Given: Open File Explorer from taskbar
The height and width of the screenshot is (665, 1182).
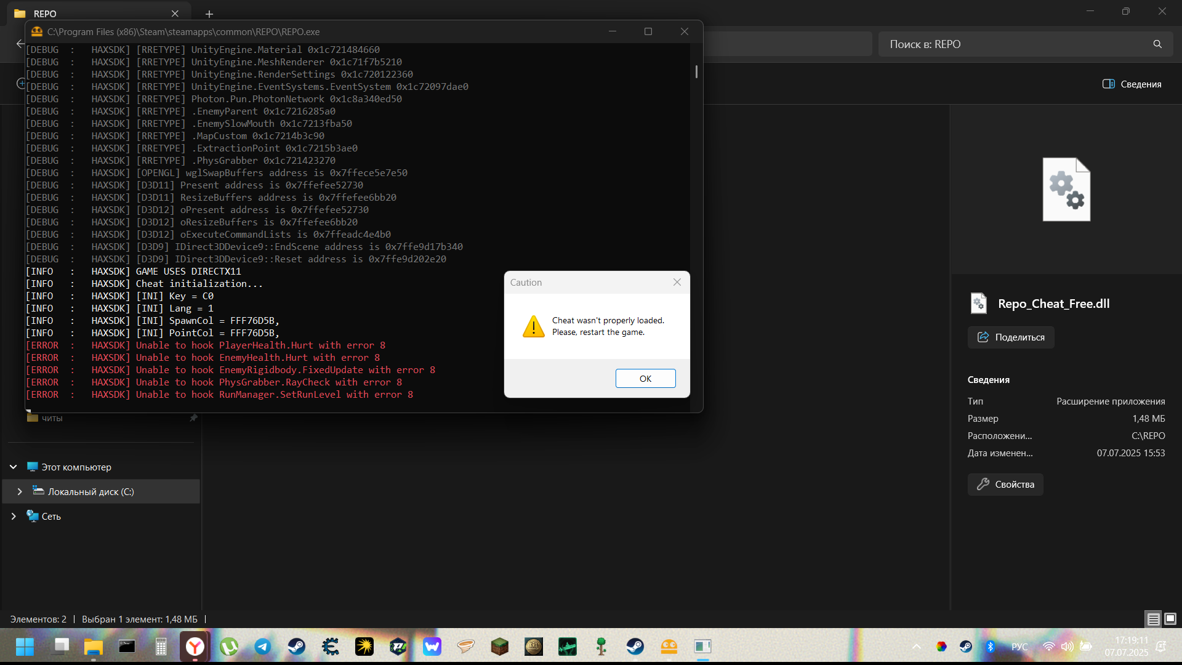Looking at the screenshot, I should click(94, 647).
